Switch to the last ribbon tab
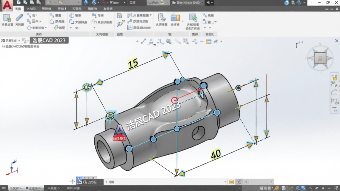340x191 pixels. pos(108,9)
